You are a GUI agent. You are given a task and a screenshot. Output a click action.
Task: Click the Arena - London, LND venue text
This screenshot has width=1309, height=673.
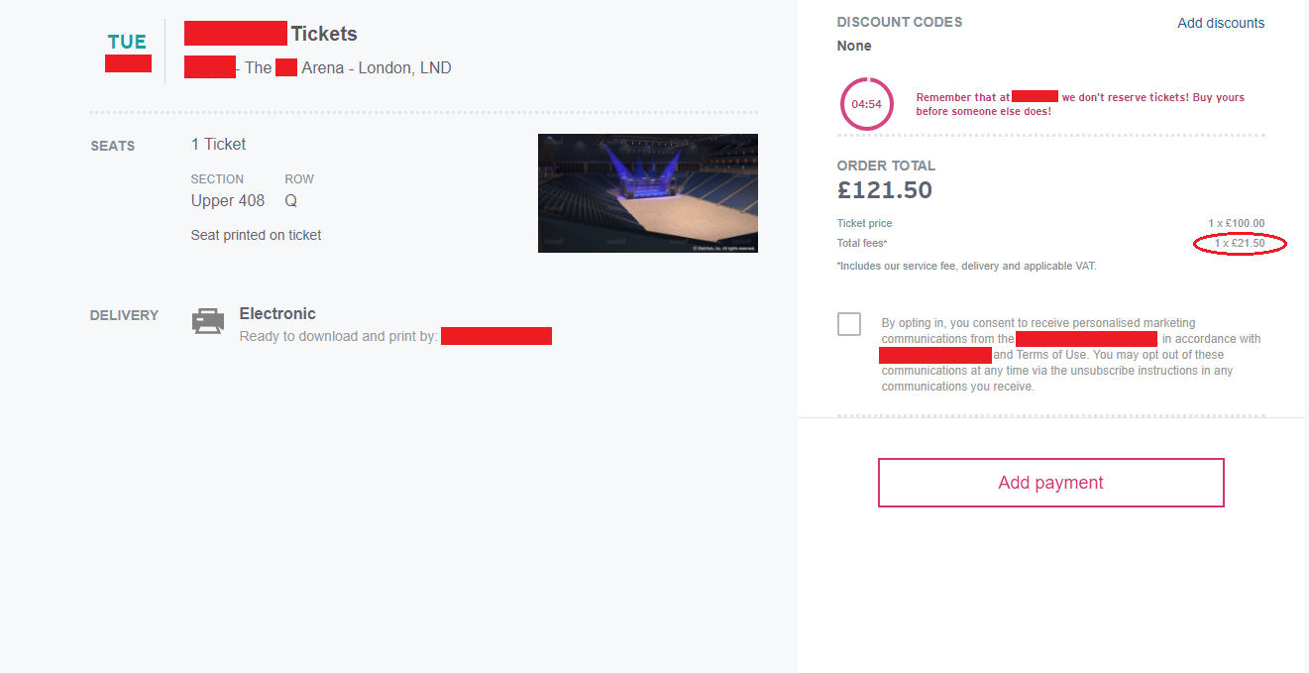[x=377, y=68]
